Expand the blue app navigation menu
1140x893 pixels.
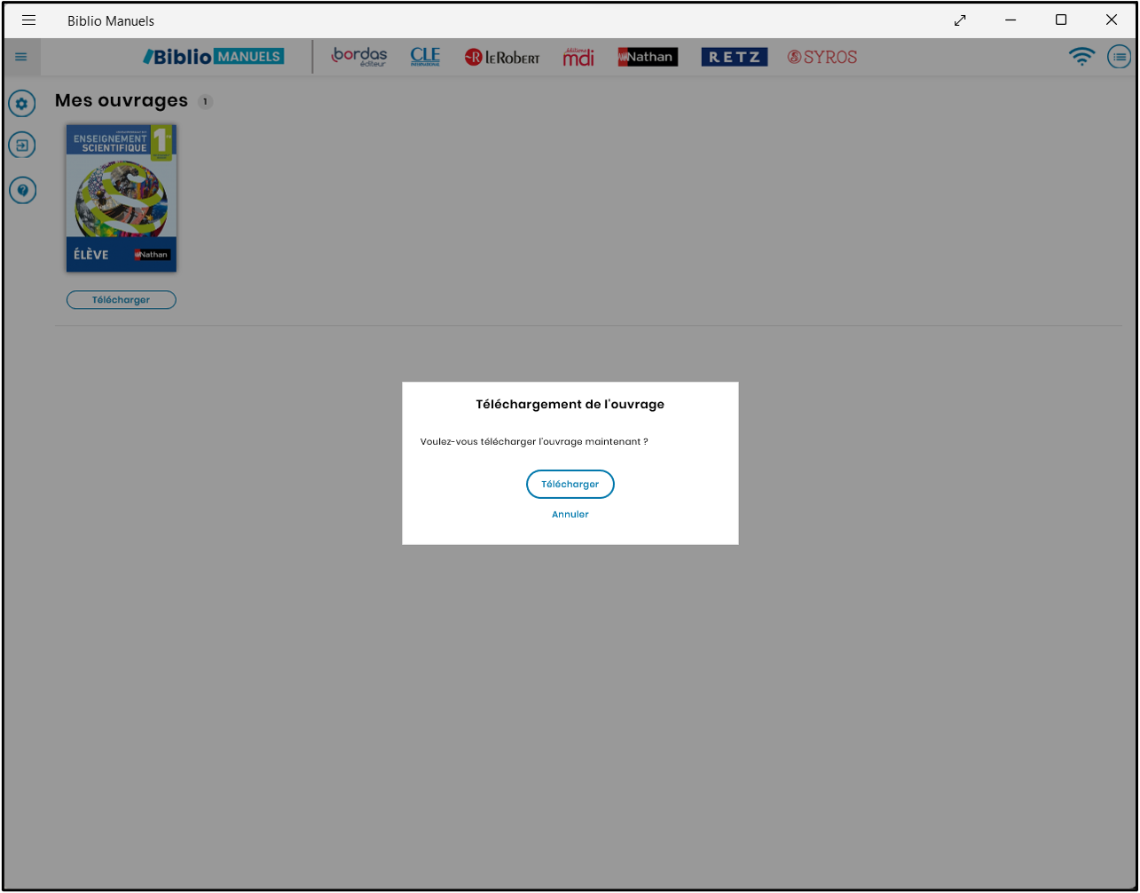click(x=21, y=57)
